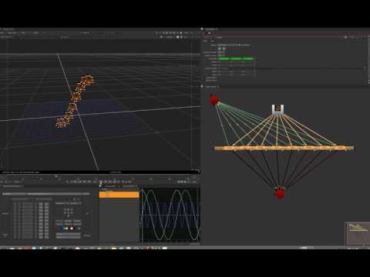Open the Node Graph pane menu icon

(202, 87)
